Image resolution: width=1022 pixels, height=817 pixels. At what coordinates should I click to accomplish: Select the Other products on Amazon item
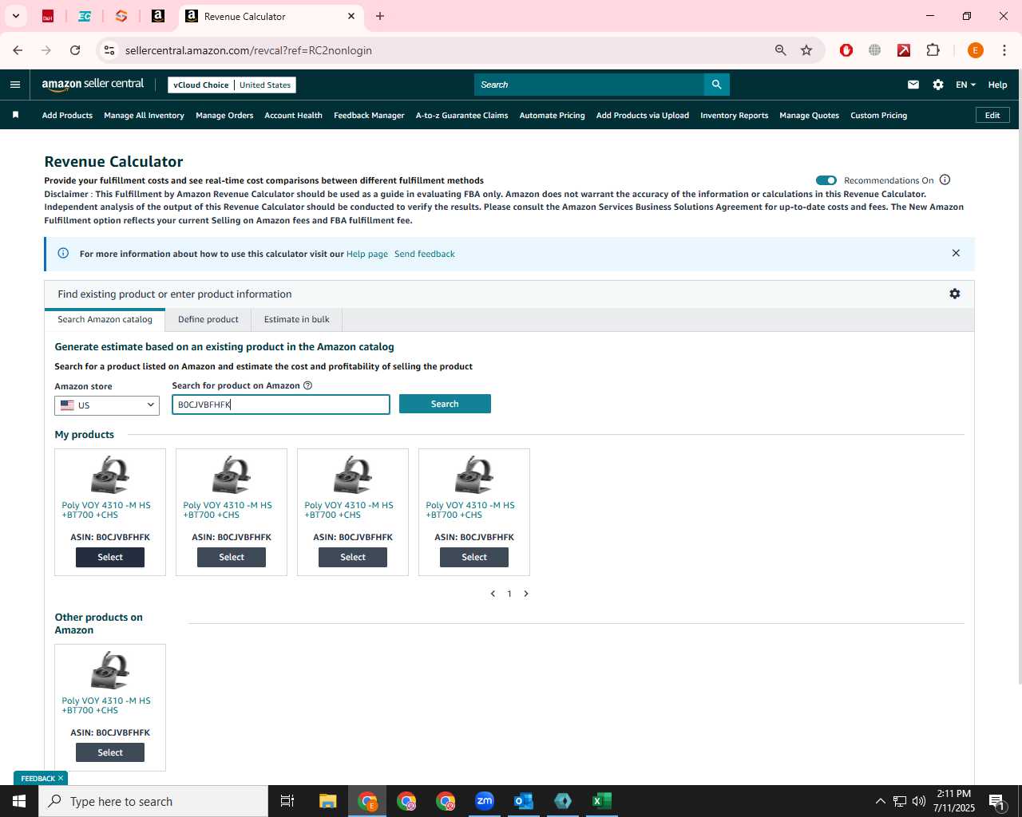(x=110, y=752)
